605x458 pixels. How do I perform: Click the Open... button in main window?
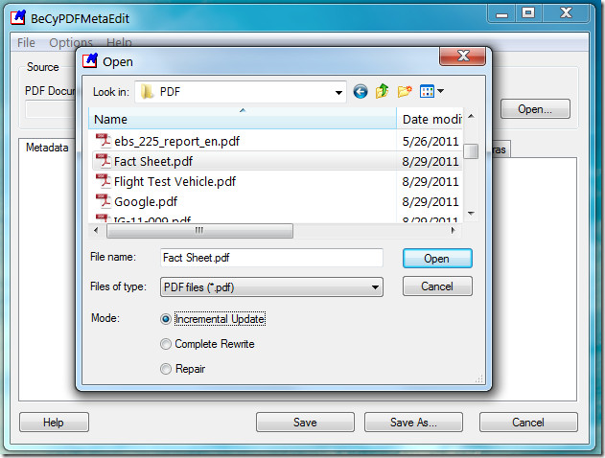(x=535, y=109)
